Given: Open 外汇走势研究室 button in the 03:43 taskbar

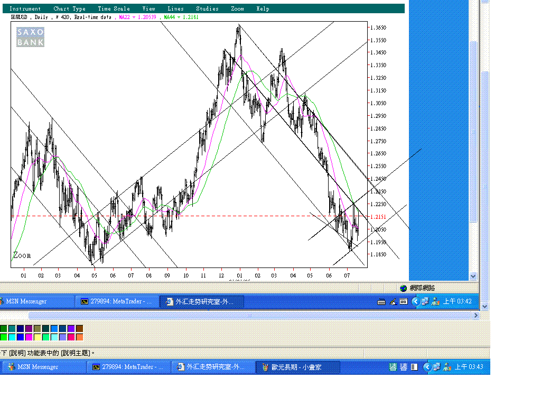Looking at the screenshot, I should (213, 367).
